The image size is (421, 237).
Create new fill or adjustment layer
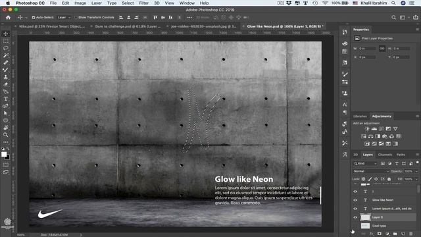coord(387,234)
